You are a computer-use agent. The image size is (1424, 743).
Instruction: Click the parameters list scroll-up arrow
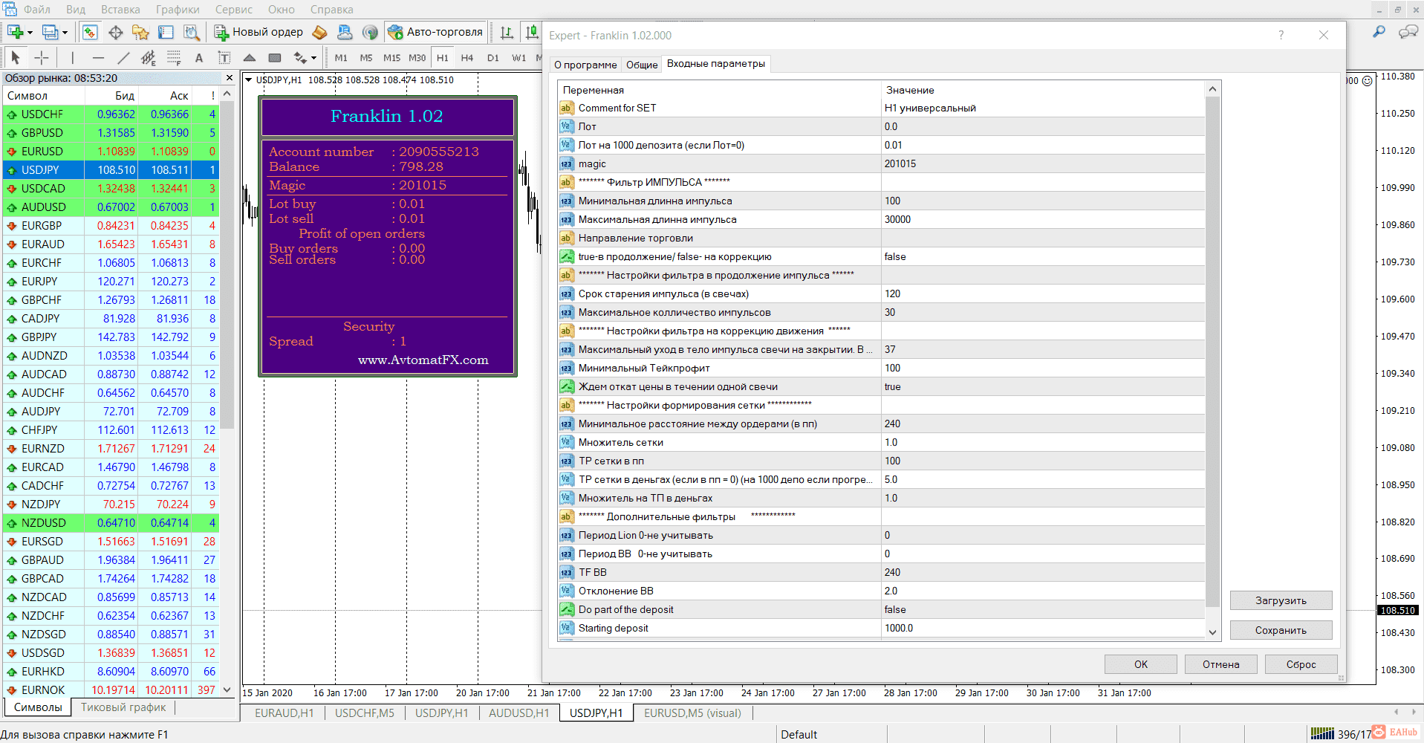click(x=1212, y=89)
